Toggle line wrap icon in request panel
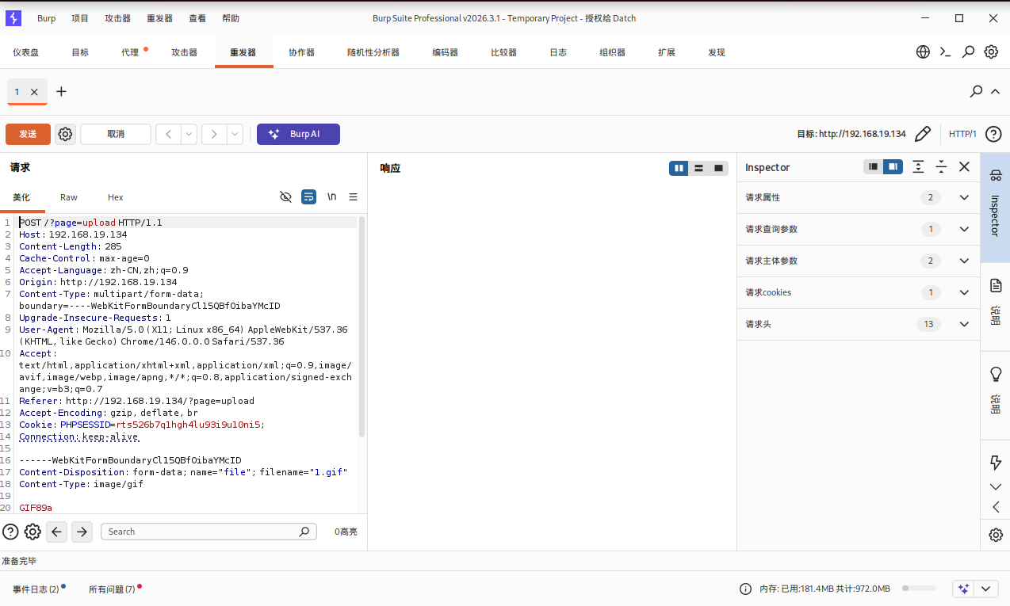Viewport: 1010px width, 606px height. tap(309, 196)
